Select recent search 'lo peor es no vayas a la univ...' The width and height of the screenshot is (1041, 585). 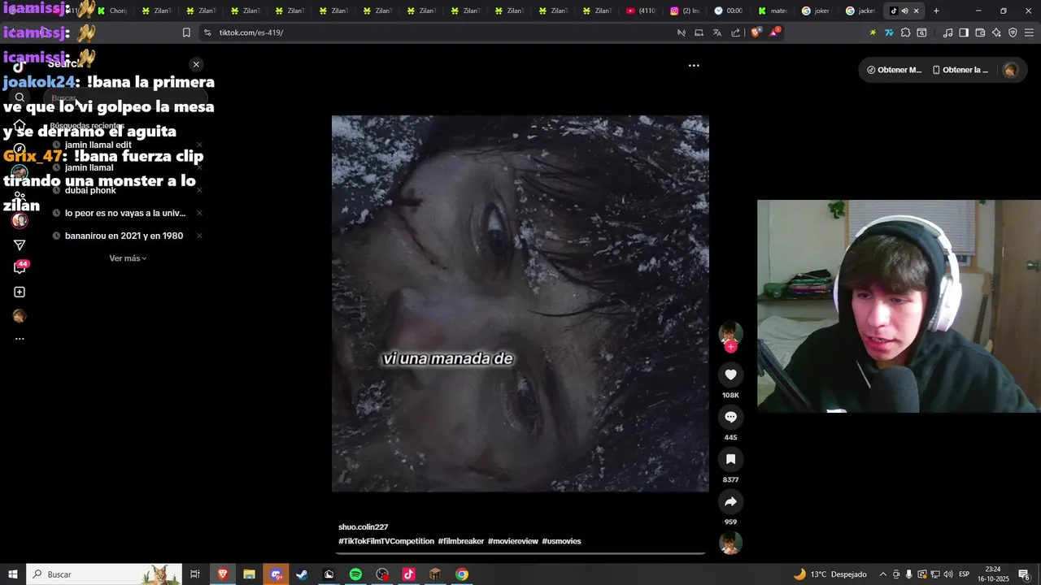coord(125,213)
